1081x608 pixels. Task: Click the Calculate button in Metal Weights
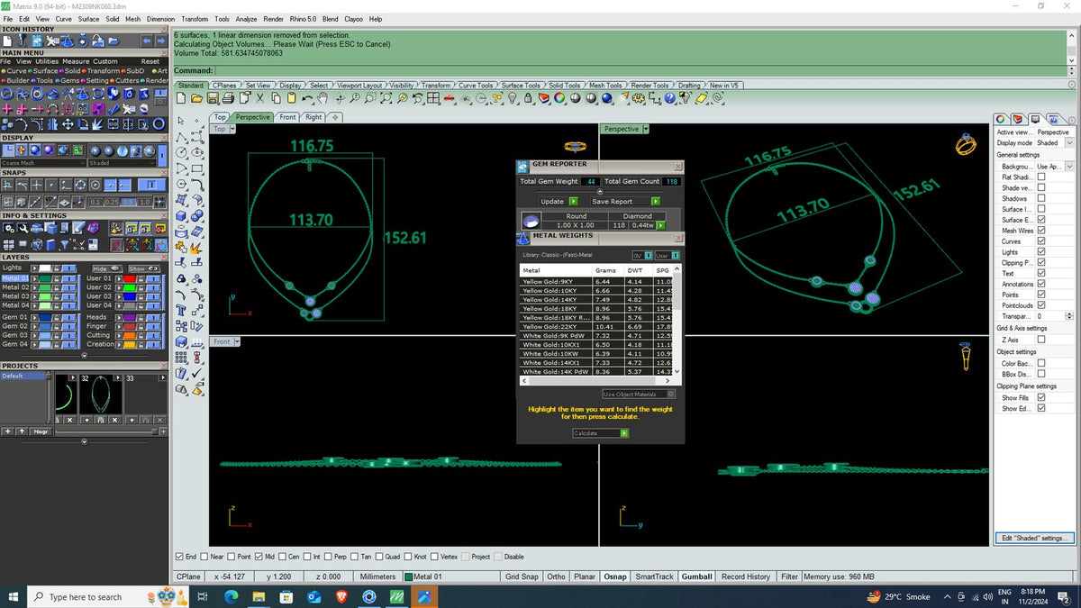point(600,433)
